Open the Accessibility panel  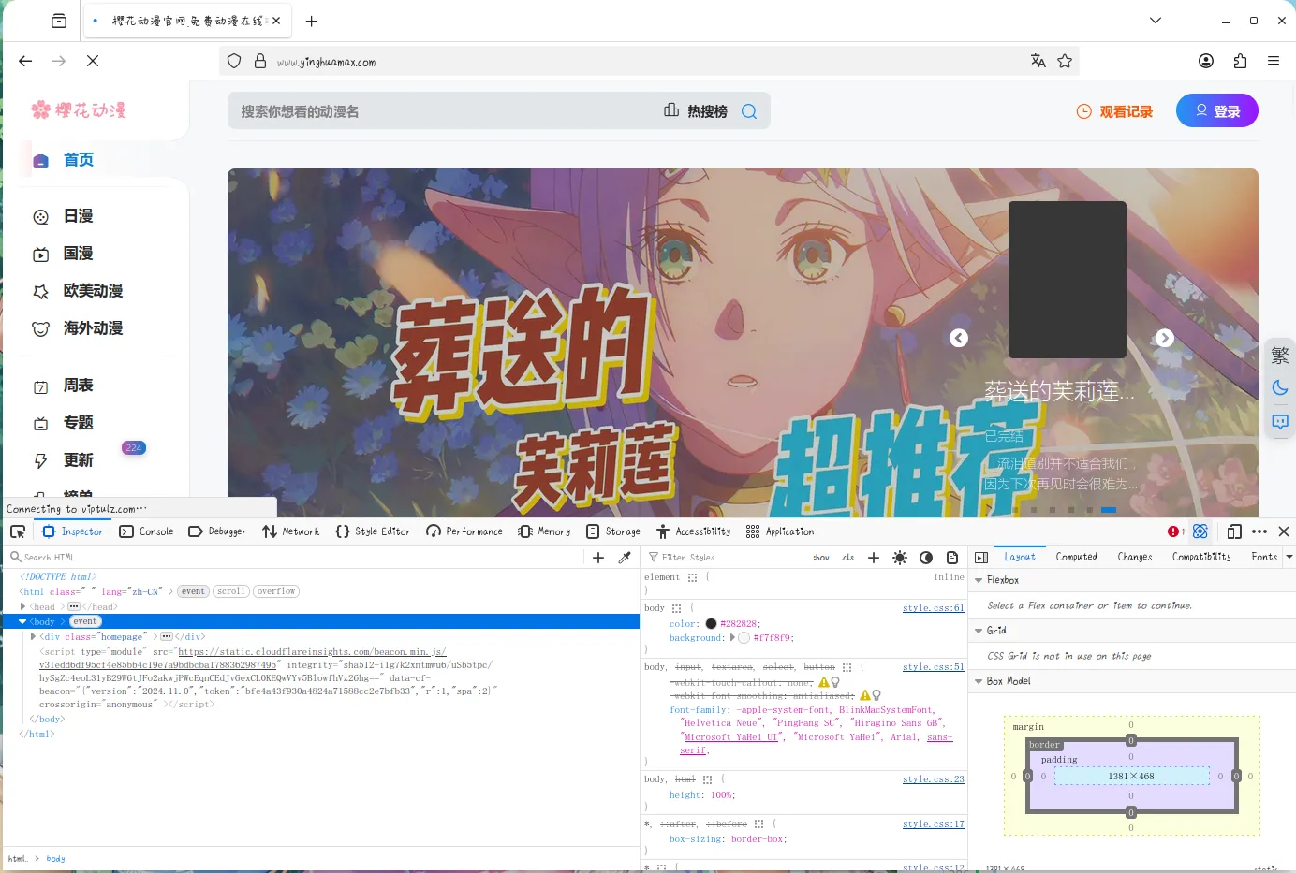694,531
